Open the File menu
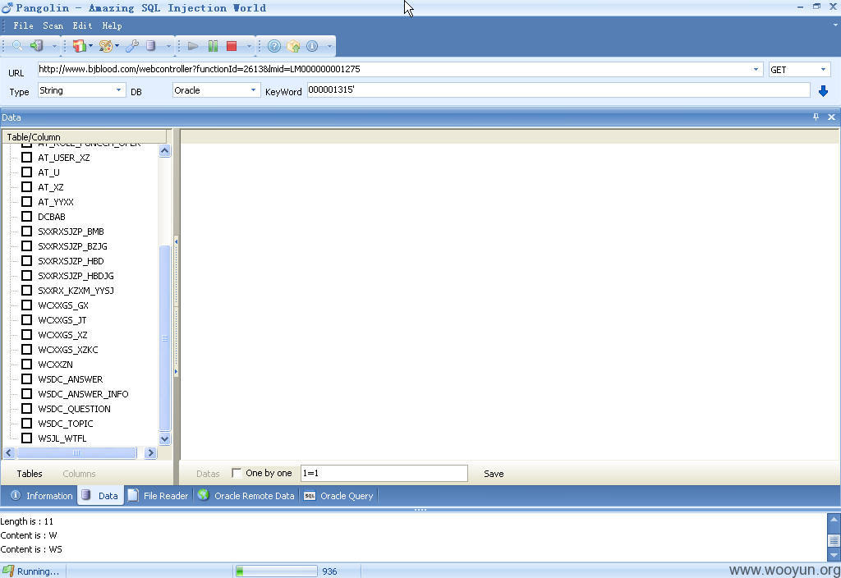The height and width of the screenshot is (578, 841). (x=23, y=25)
